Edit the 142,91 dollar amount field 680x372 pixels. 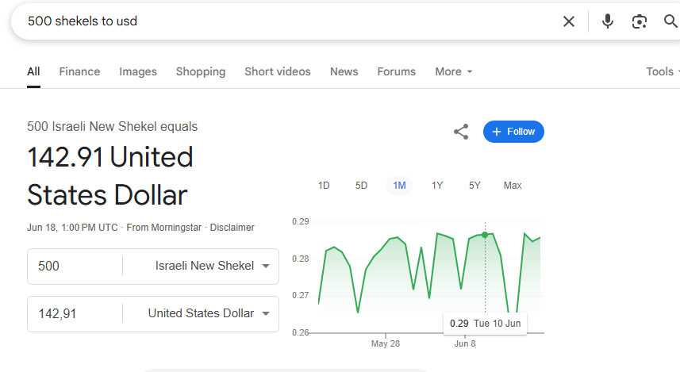point(75,314)
